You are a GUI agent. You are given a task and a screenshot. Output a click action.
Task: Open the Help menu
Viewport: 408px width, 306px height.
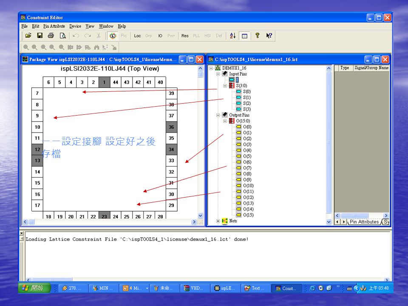click(122, 26)
